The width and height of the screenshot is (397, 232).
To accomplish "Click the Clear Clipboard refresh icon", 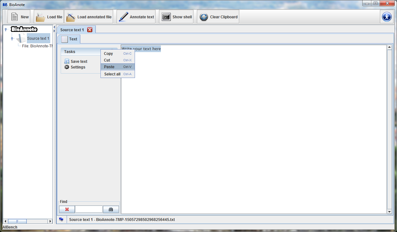I will [204, 17].
